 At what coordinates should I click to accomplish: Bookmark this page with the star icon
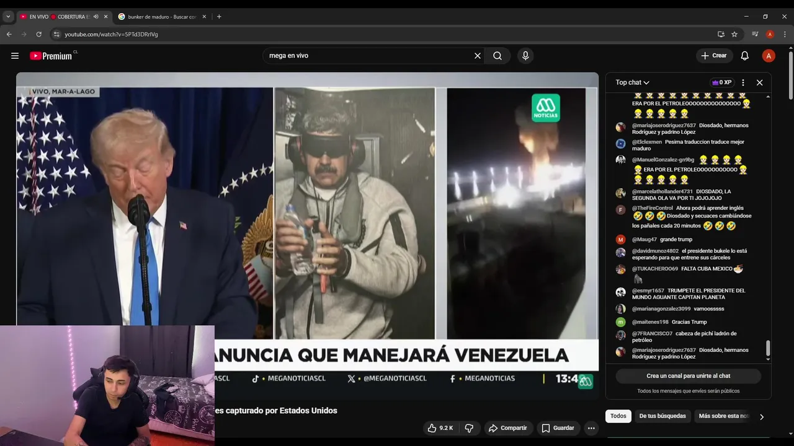pos(734,34)
